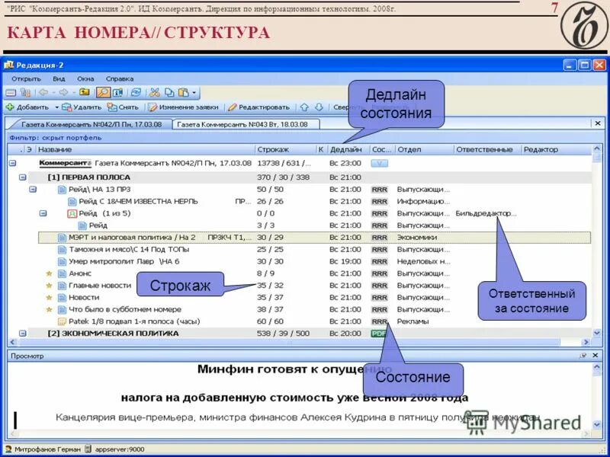This screenshot has width=610, height=457.
Task: Click the star icon beside Главные новости
Action: pos(49,286)
